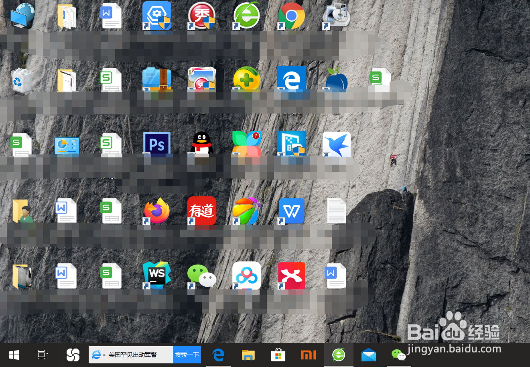The width and height of the screenshot is (530, 367).
Task: Open Edge from the taskbar
Action: (218, 355)
